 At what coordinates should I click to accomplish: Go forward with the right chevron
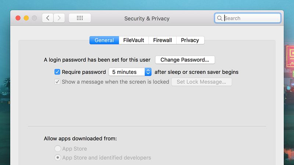point(59,18)
